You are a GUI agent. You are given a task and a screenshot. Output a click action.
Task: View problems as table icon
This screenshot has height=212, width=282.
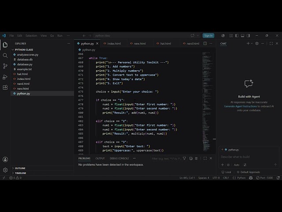point(197,159)
